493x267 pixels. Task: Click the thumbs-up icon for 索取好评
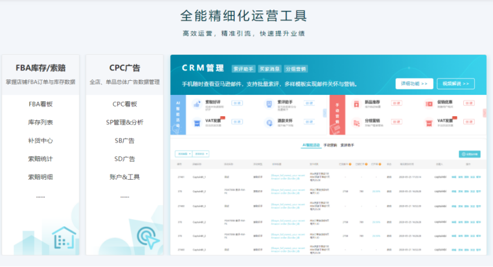point(197,104)
